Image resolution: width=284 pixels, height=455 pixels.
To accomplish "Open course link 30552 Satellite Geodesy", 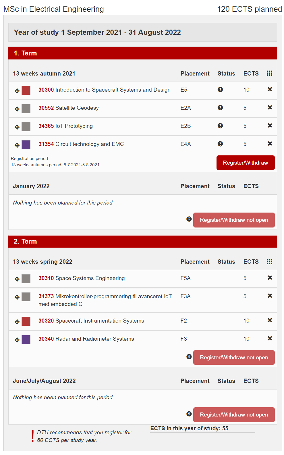I will pos(69,108).
